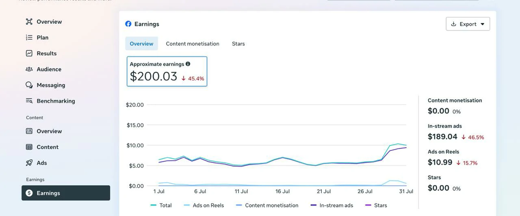Click the Benchmarking icon
520x216 pixels.
tap(29, 101)
